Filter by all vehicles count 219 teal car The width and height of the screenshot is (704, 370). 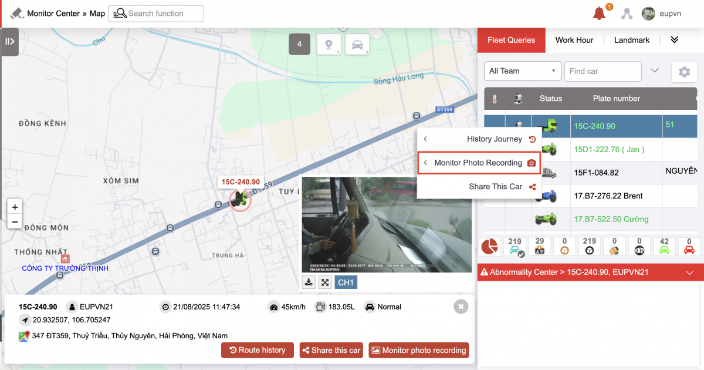click(x=515, y=246)
